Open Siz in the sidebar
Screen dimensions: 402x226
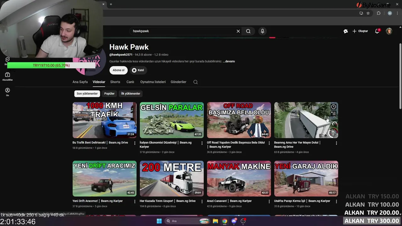coord(8,92)
